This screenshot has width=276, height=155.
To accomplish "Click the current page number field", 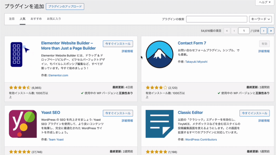I will pyautogui.click(x=244, y=31).
